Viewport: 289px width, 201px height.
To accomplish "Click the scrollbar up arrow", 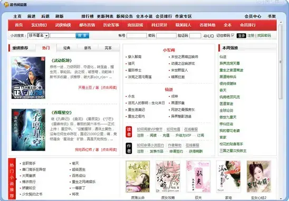I will click(281, 22).
